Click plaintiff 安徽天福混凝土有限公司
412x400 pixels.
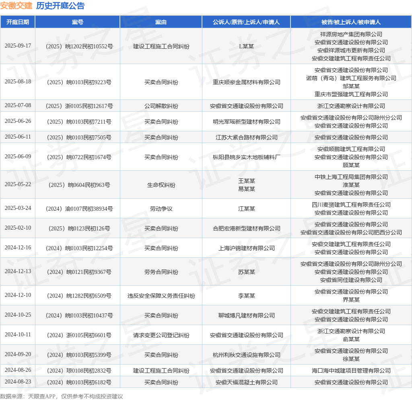(x=247, y=382)
